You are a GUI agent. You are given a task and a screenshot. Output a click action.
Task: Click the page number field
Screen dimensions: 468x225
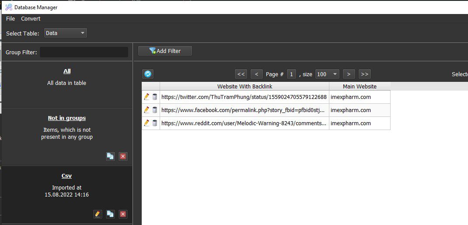point(291,74)
